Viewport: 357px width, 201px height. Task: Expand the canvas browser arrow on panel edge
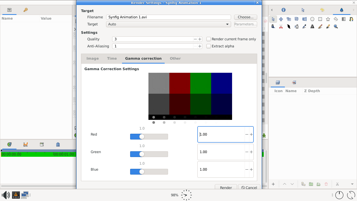coord(75,29)
